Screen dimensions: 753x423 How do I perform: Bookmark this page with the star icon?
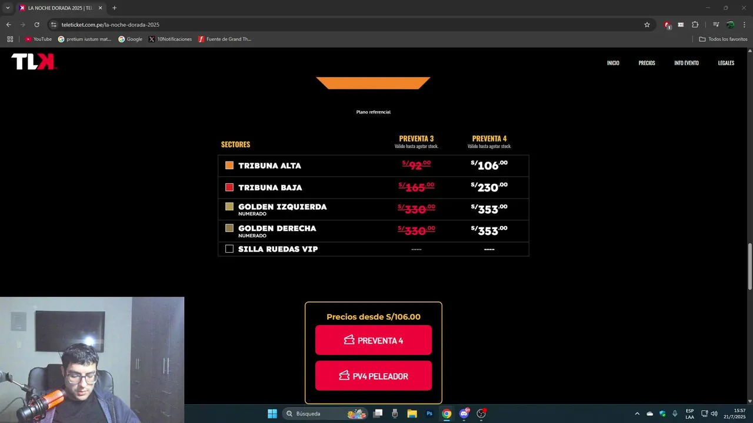pyautogui.click(x=647, y=25)
